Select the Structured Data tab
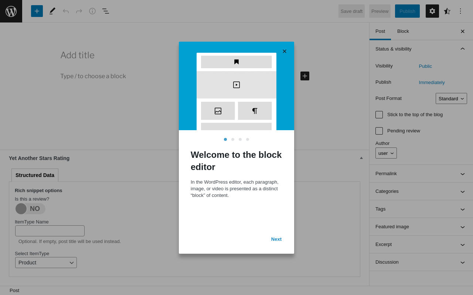This screenshot has width=473, height=295. (x=35, y=175)
